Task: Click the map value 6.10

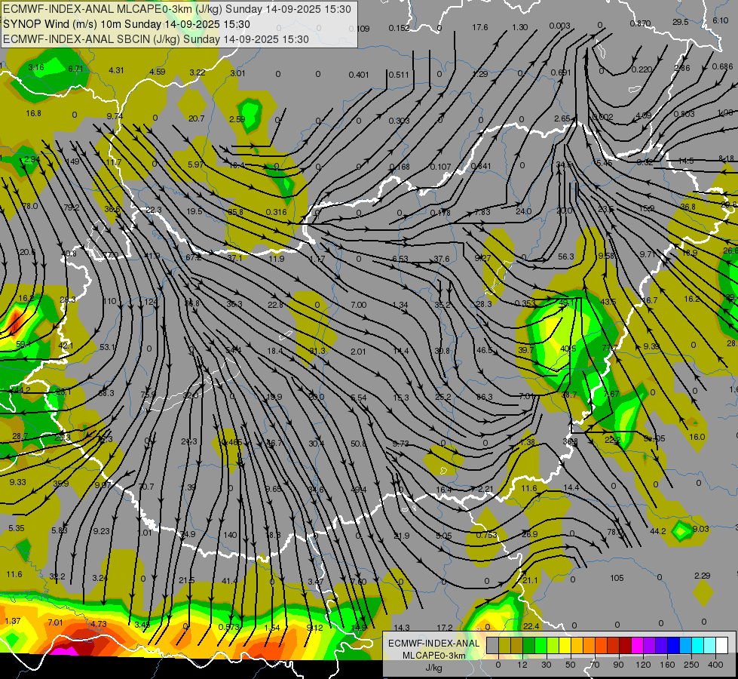Action: (721, 20)
